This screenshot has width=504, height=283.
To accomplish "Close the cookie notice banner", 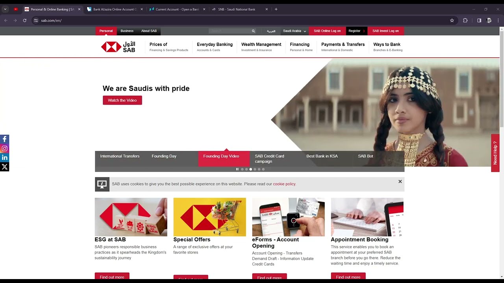I will pos(400,182).
